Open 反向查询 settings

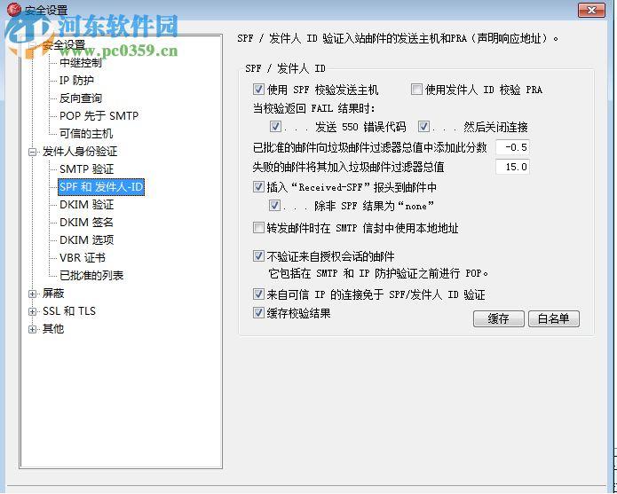click(80, 98)
